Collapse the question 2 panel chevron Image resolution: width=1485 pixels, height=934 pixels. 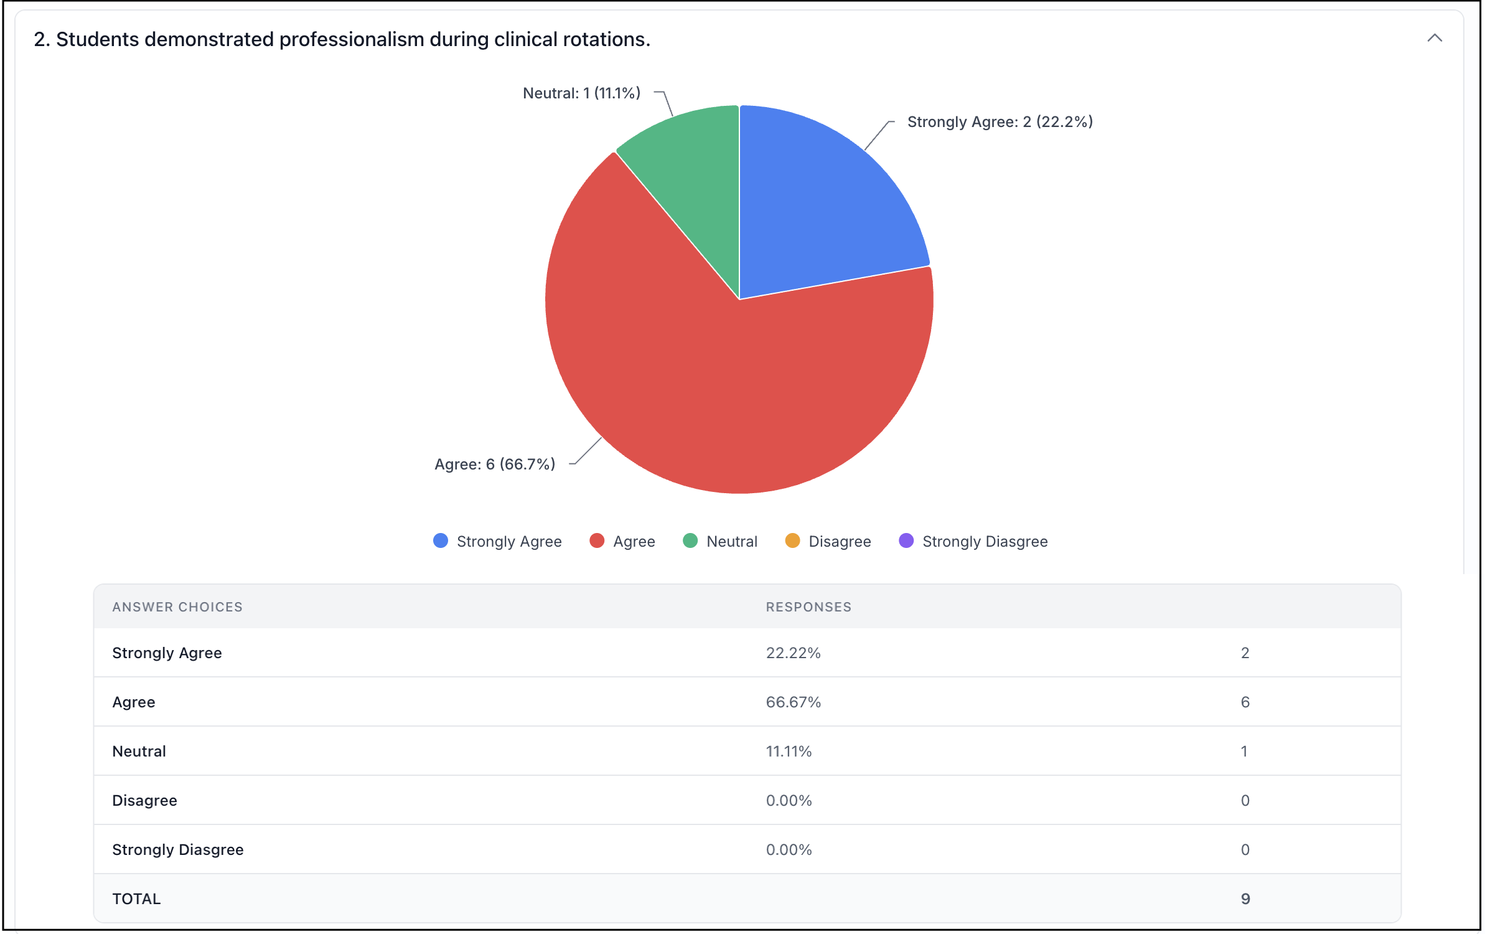click(1434, 39)
